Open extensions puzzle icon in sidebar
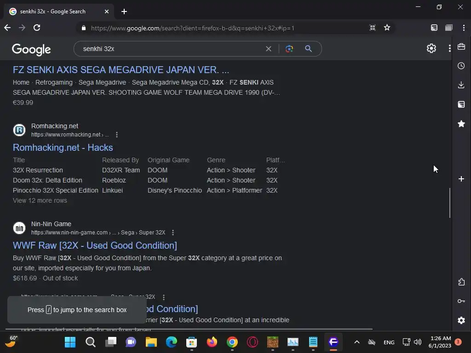 pyautogui.click(x=461, y=282)
